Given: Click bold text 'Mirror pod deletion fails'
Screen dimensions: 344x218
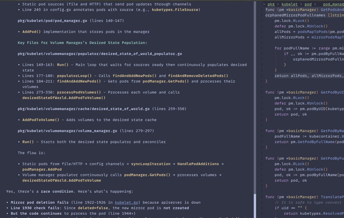Looking at the screenshot, I should tap(40, 202).
